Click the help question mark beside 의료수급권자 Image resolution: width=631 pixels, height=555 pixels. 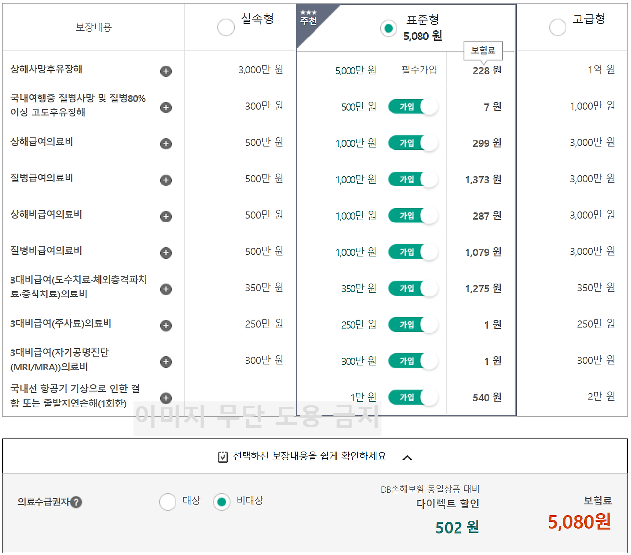77,502
